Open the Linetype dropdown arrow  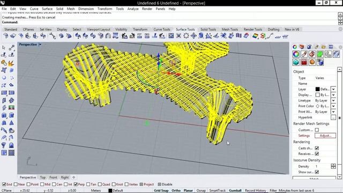click(x=333, y=100)
